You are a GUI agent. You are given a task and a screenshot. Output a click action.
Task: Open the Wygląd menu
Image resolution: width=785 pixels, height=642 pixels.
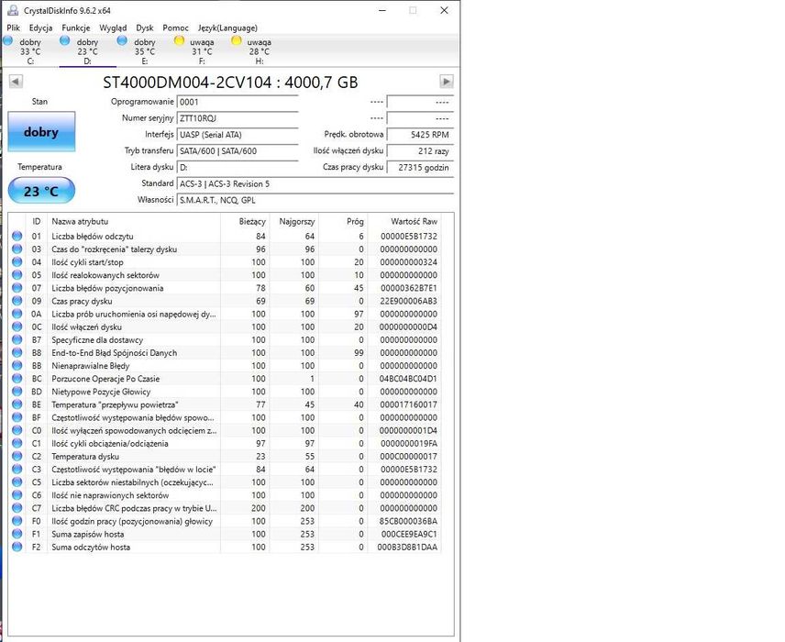(x=113, y=28)
